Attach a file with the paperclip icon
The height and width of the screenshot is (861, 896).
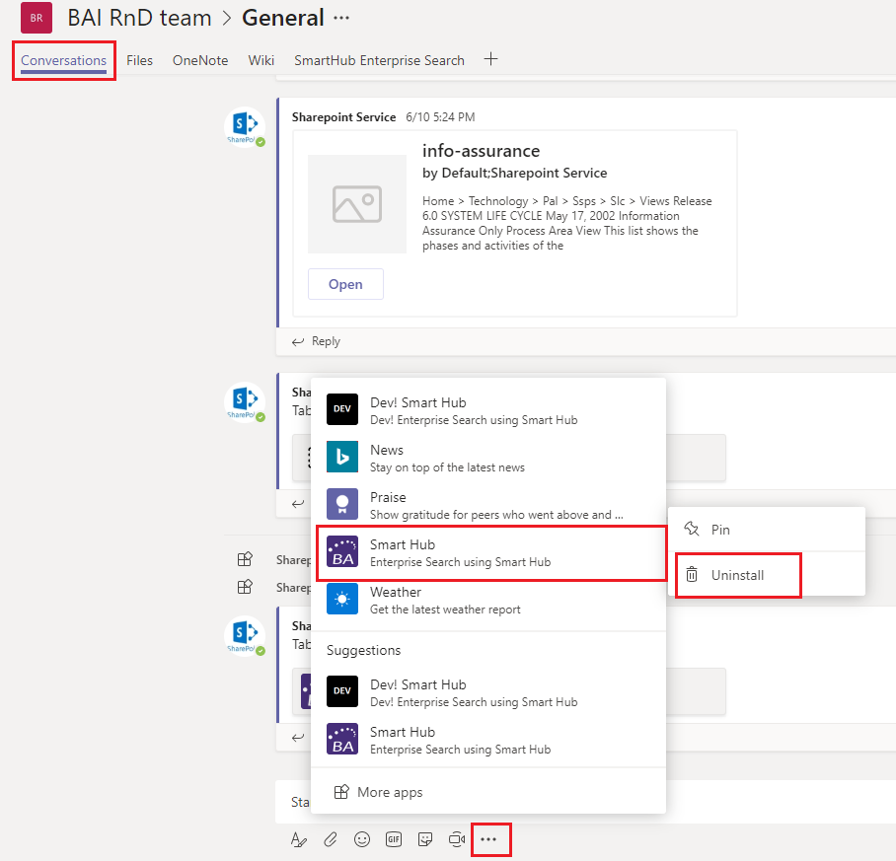(x=331, y=839)
